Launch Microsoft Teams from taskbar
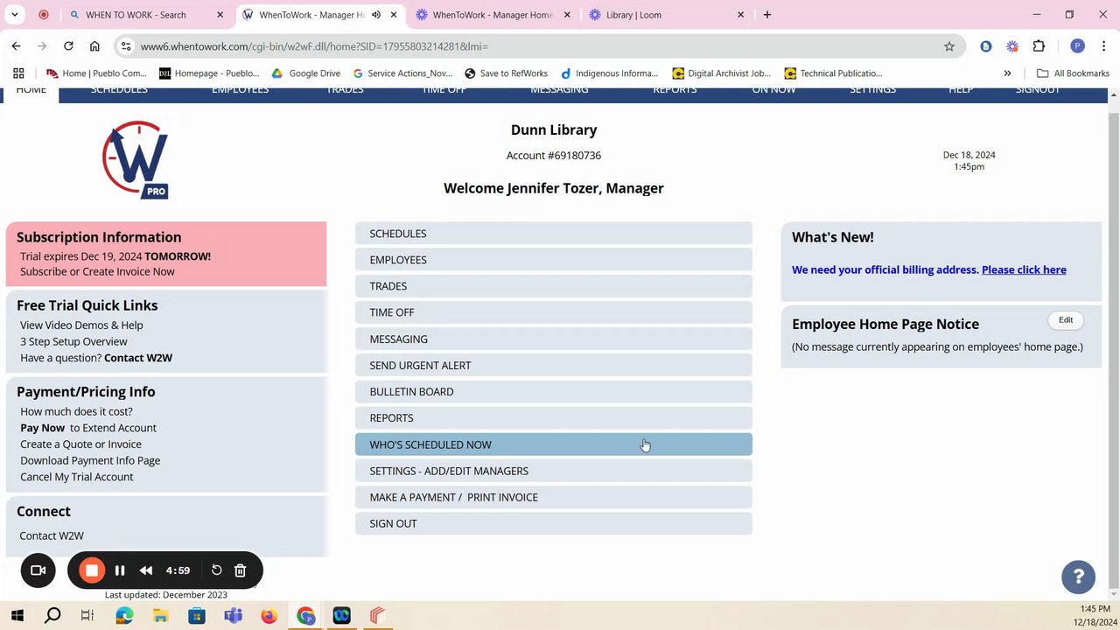Screen dimensions: 1120x630 point(233,616)
